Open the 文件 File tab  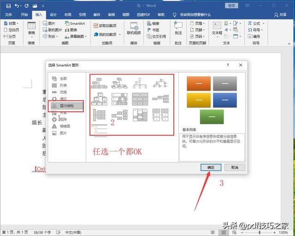[x=8, y=15]
